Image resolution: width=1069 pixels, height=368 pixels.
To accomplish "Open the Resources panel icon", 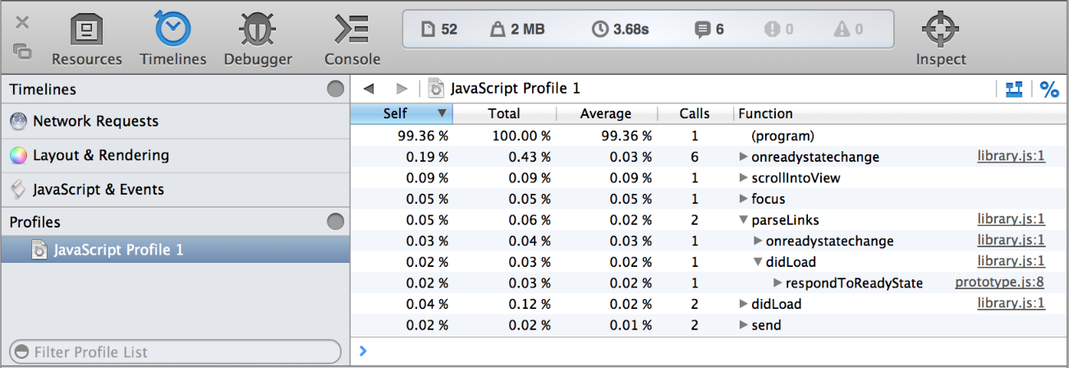I will [x=86, y=30].
